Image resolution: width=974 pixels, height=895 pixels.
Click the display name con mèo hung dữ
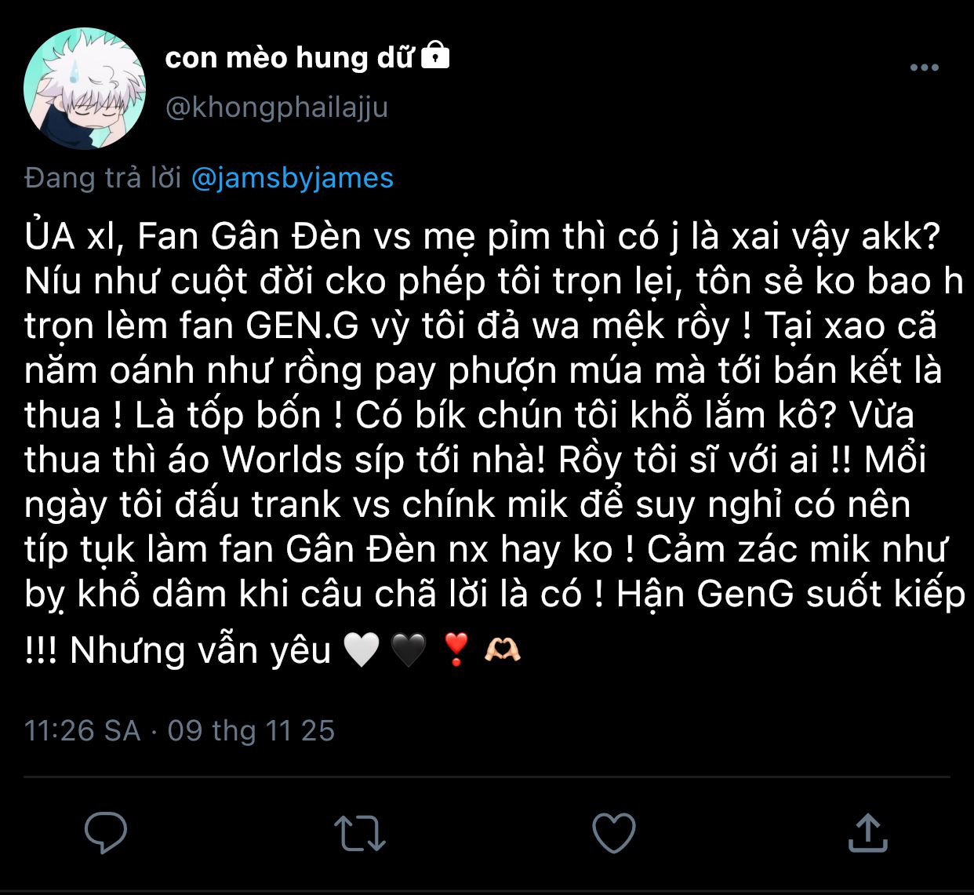289,57
